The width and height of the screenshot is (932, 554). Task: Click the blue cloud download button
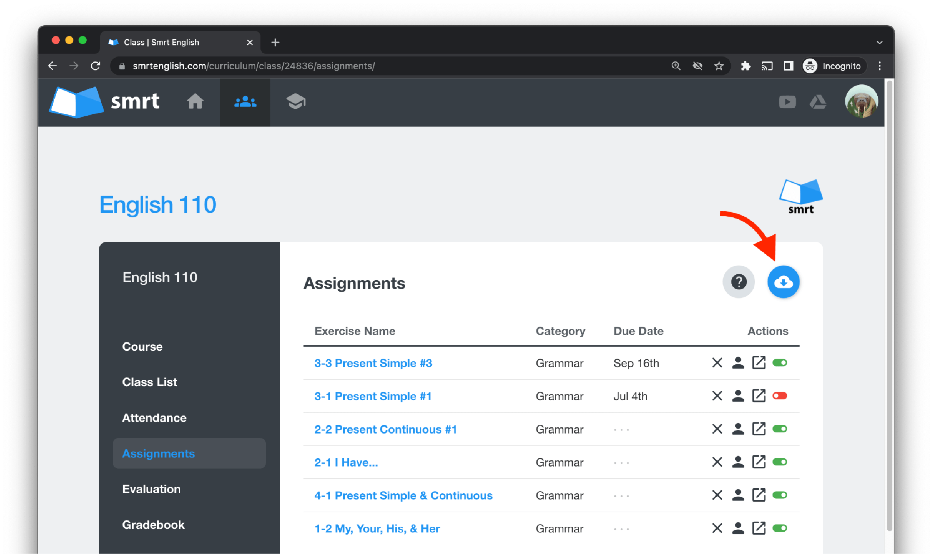783,282
